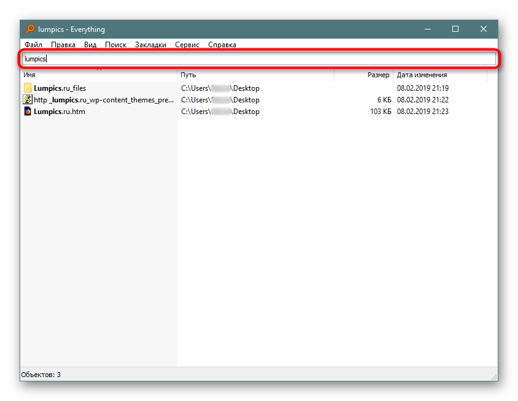Image resolution: width=518 pixels, height=401 pixels.
Task: Sort results by Размер column header
Action: click(378, 75)
